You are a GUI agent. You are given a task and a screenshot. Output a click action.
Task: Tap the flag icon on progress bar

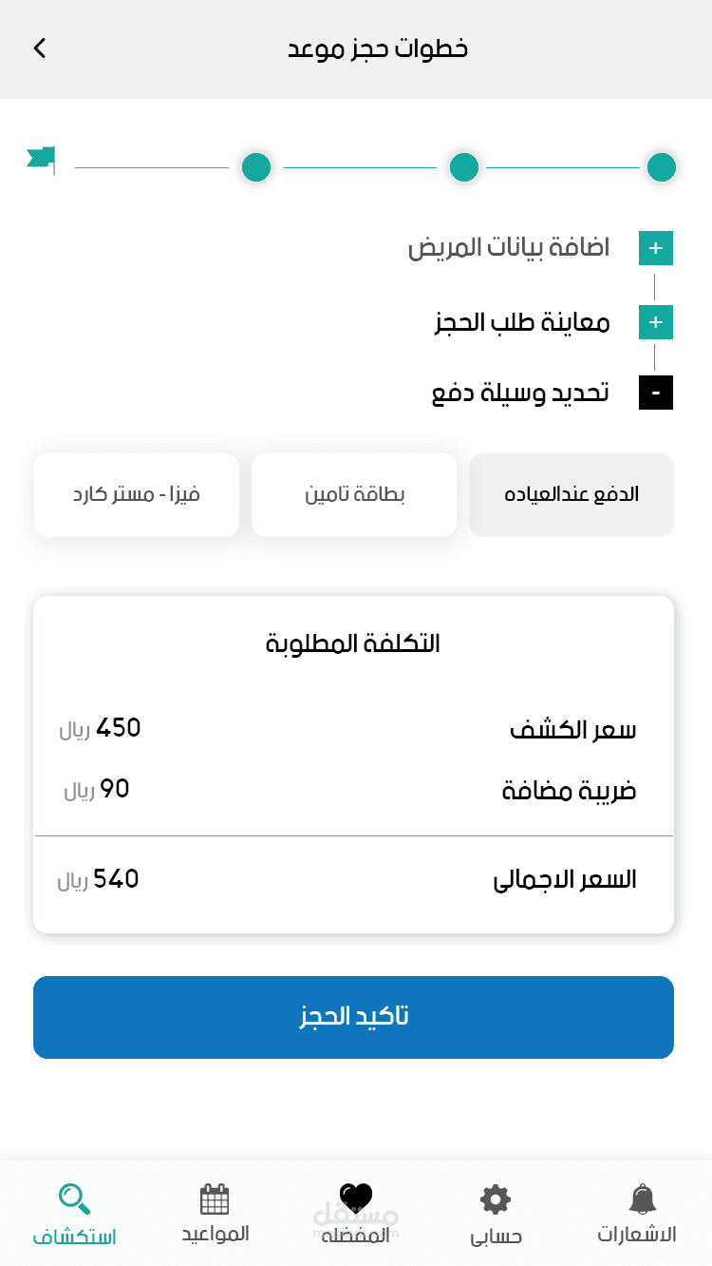[41, 160]
